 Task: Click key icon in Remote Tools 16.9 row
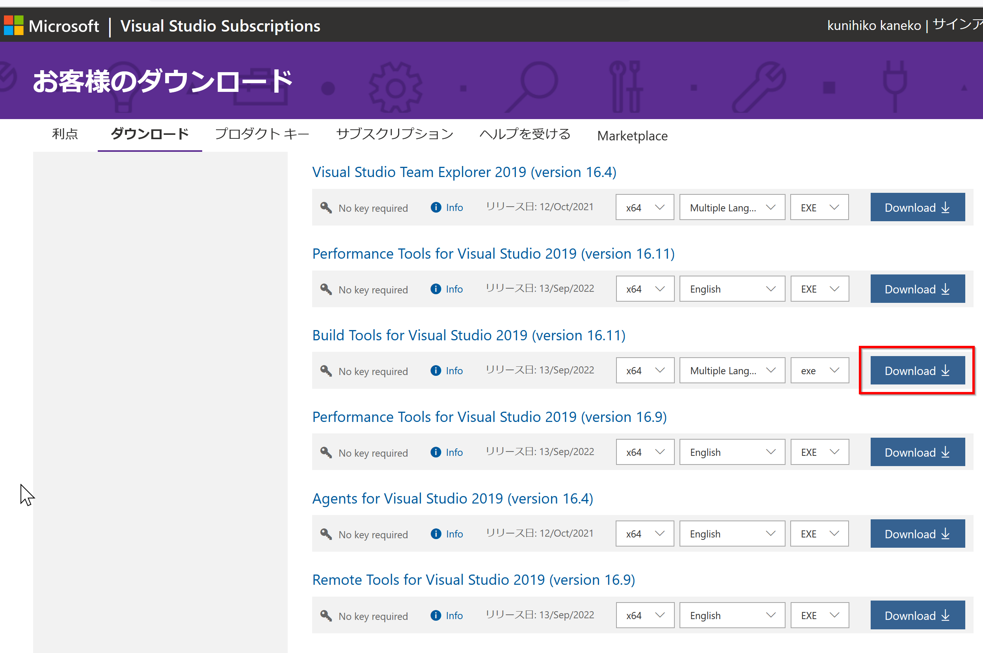click(x=326, y=616)
